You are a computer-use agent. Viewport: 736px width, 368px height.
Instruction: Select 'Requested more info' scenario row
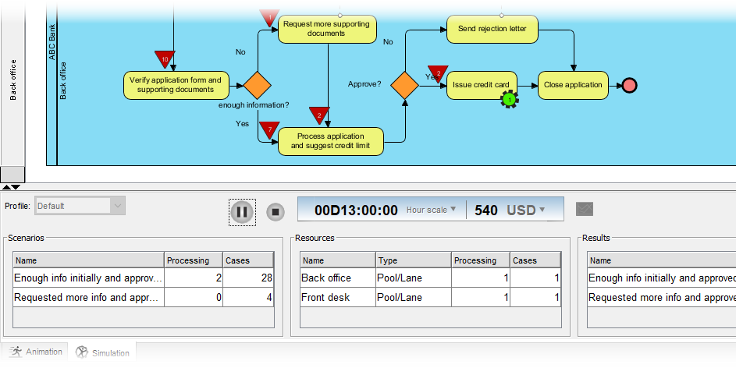tap(88, 297)
